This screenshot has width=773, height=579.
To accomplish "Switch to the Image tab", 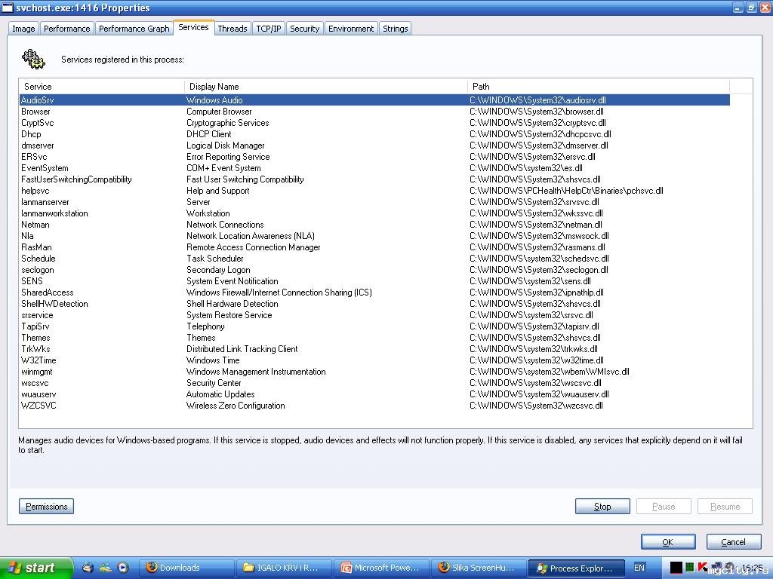I will click(23, 29).
